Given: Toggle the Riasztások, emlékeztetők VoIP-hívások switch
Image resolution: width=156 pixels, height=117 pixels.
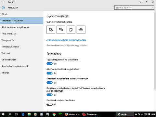Looking at the screenshot, I should click(49, 95).
